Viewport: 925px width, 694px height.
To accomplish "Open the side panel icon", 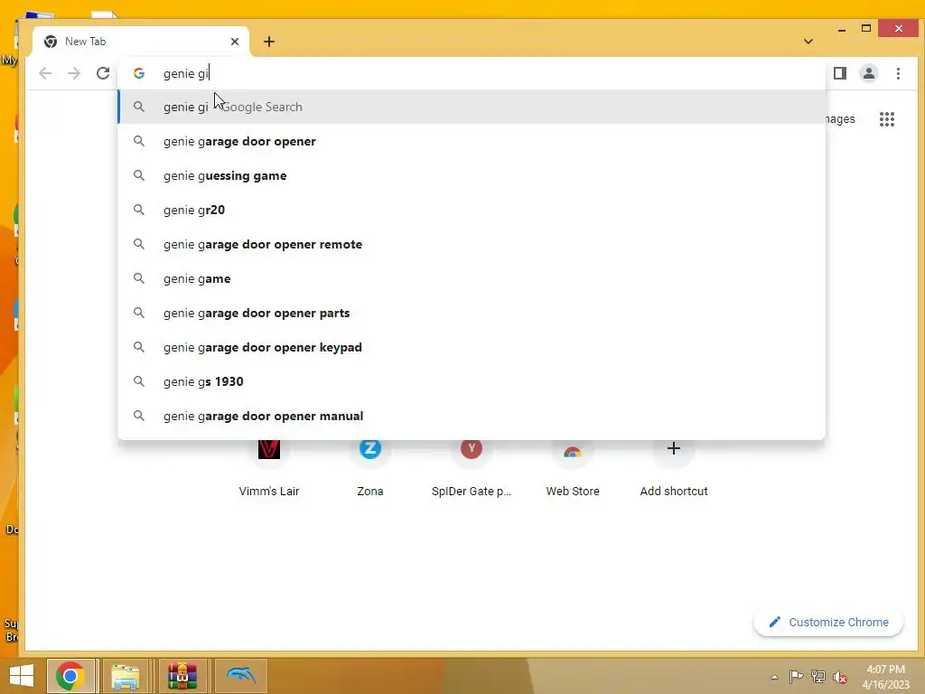I will (x=840, y=73).
